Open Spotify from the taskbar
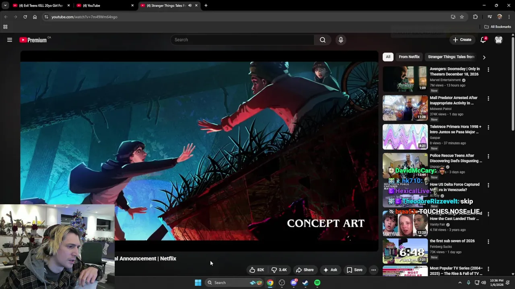The image size is (515, 289). [317, 283]
